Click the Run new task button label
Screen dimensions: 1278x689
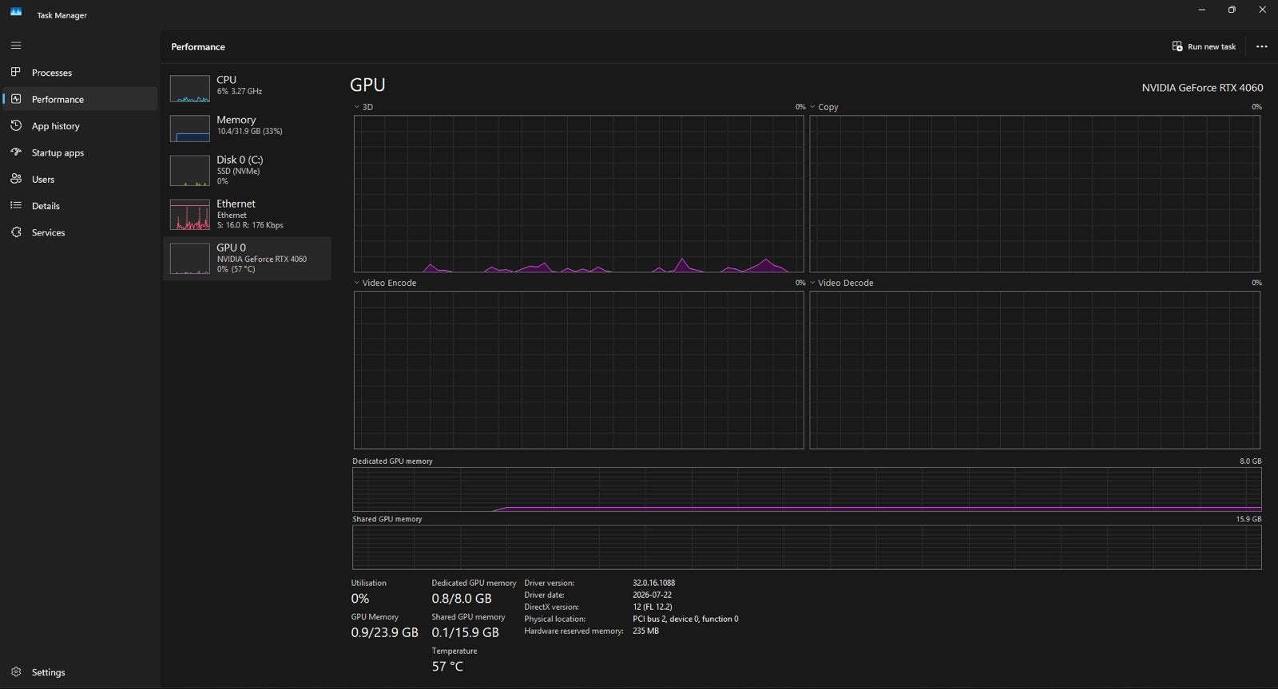click(x=1211, y=46)
